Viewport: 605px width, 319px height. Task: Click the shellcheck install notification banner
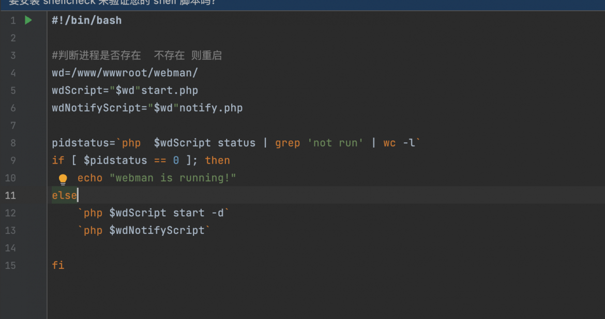point(303,5)
